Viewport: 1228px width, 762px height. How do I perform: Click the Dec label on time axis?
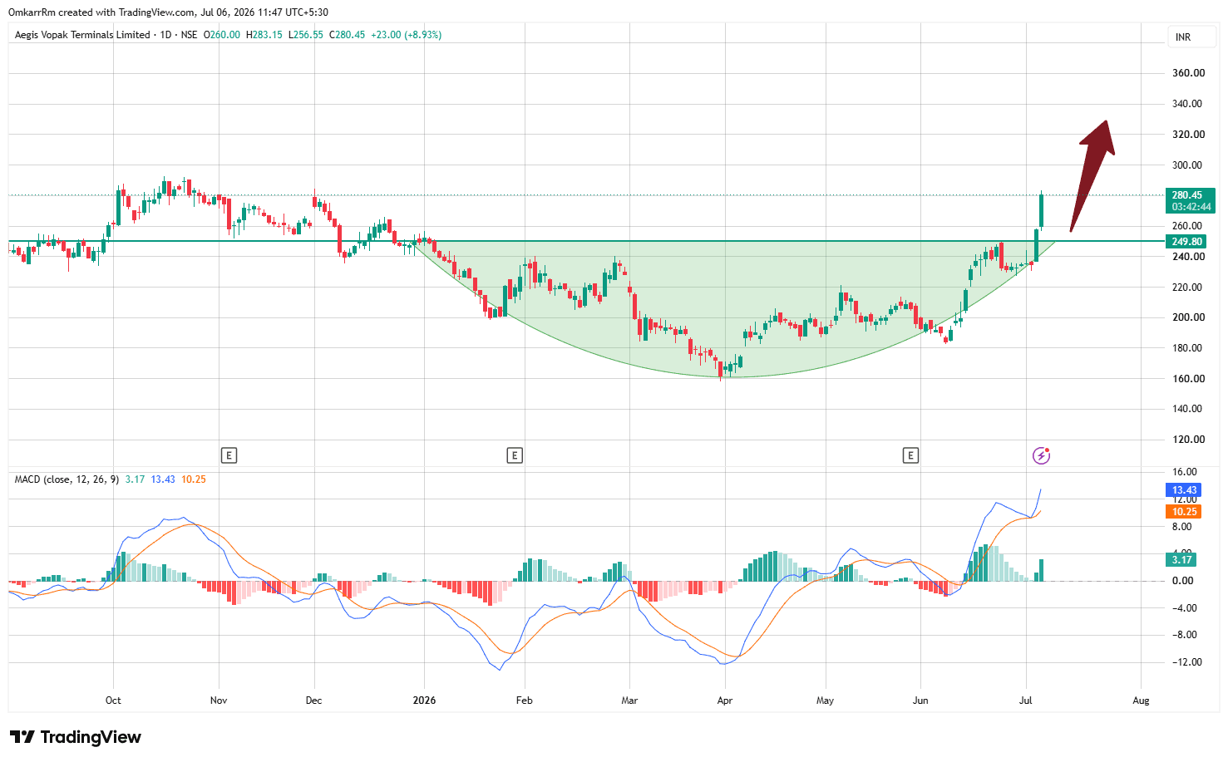tap(313, 701)
